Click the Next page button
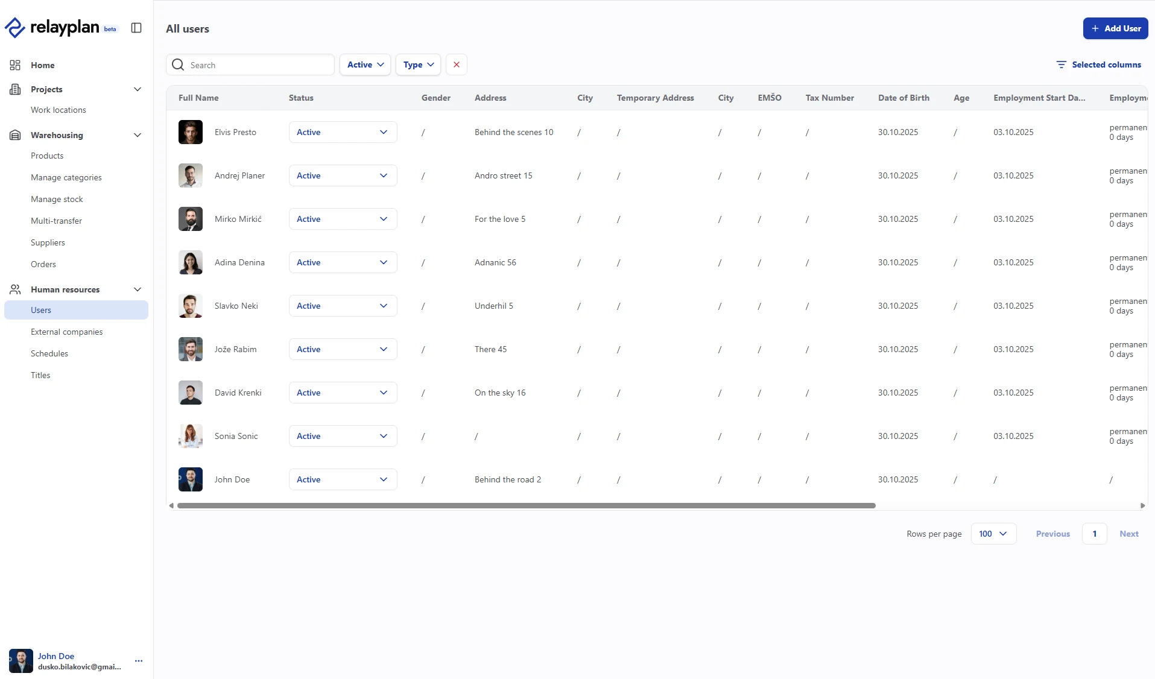This screenshot has width=1155, height=679. 1129,534
